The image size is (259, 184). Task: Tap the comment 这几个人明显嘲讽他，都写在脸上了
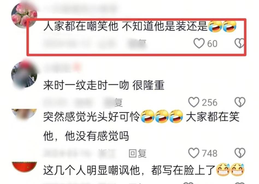144,170
